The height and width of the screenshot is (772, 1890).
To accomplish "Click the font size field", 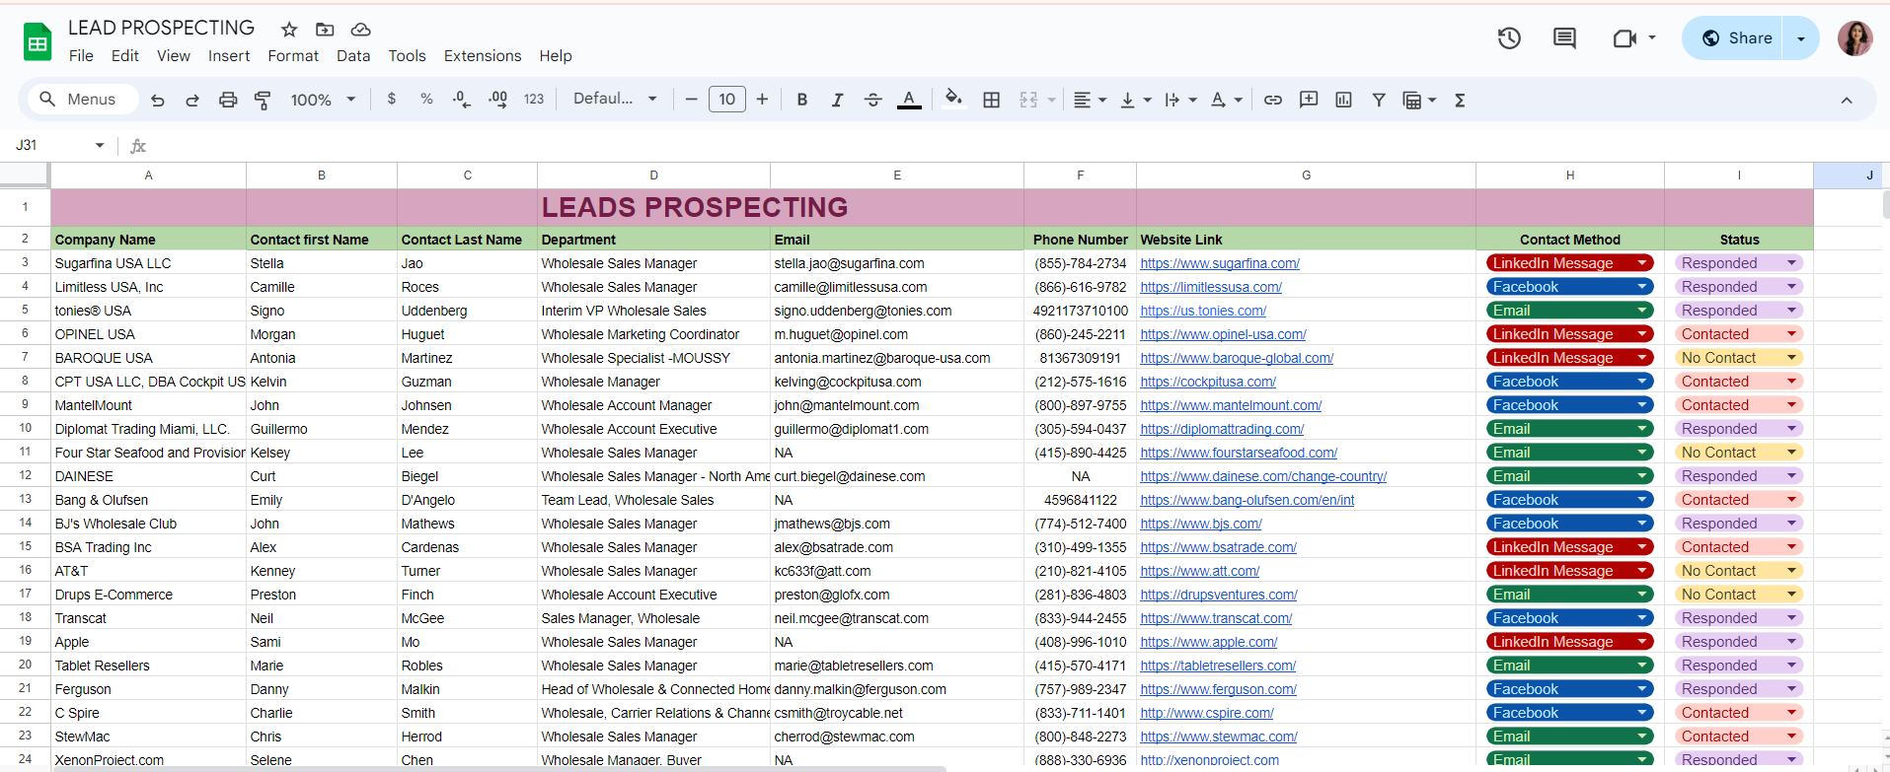I will [727, 100].
